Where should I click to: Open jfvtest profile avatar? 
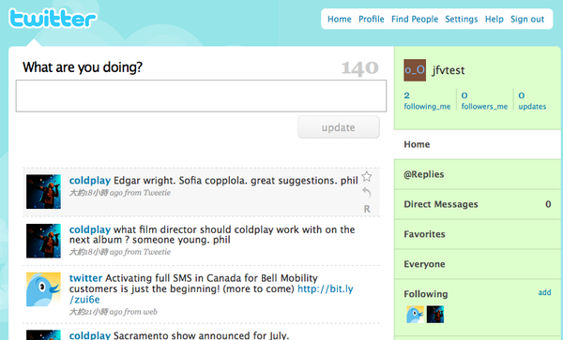click(415, 70)
